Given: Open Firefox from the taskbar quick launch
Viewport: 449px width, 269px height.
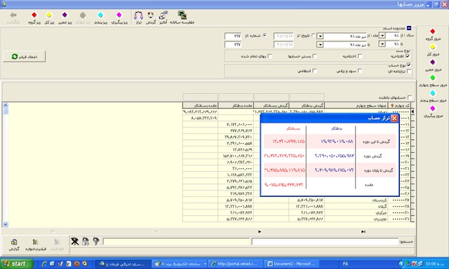Looking at the screenshot, I should pyautogui.click(x=76, y=263).
